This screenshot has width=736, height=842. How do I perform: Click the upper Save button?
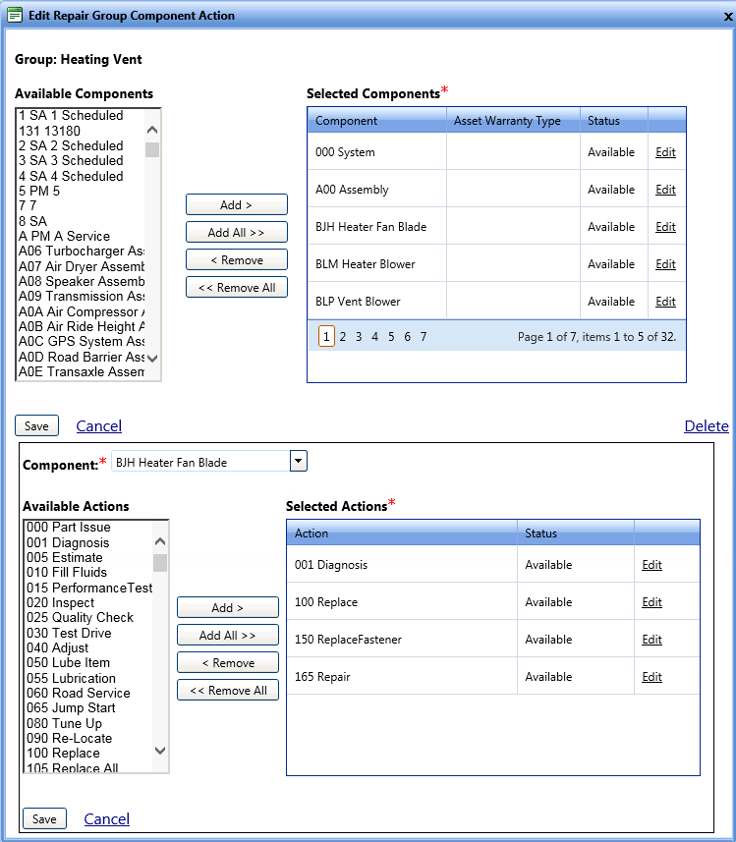pos(36,425)
